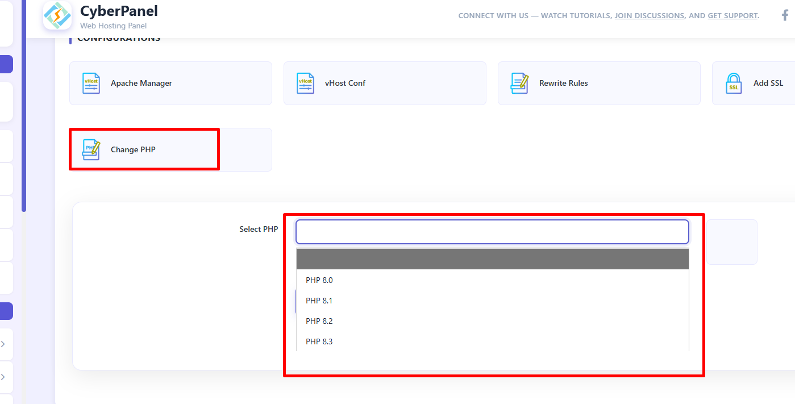Choose PHP 8.1 from the list
Image resolution: width=795 pixels, height=404 pixels.
(x=319, y=301)
